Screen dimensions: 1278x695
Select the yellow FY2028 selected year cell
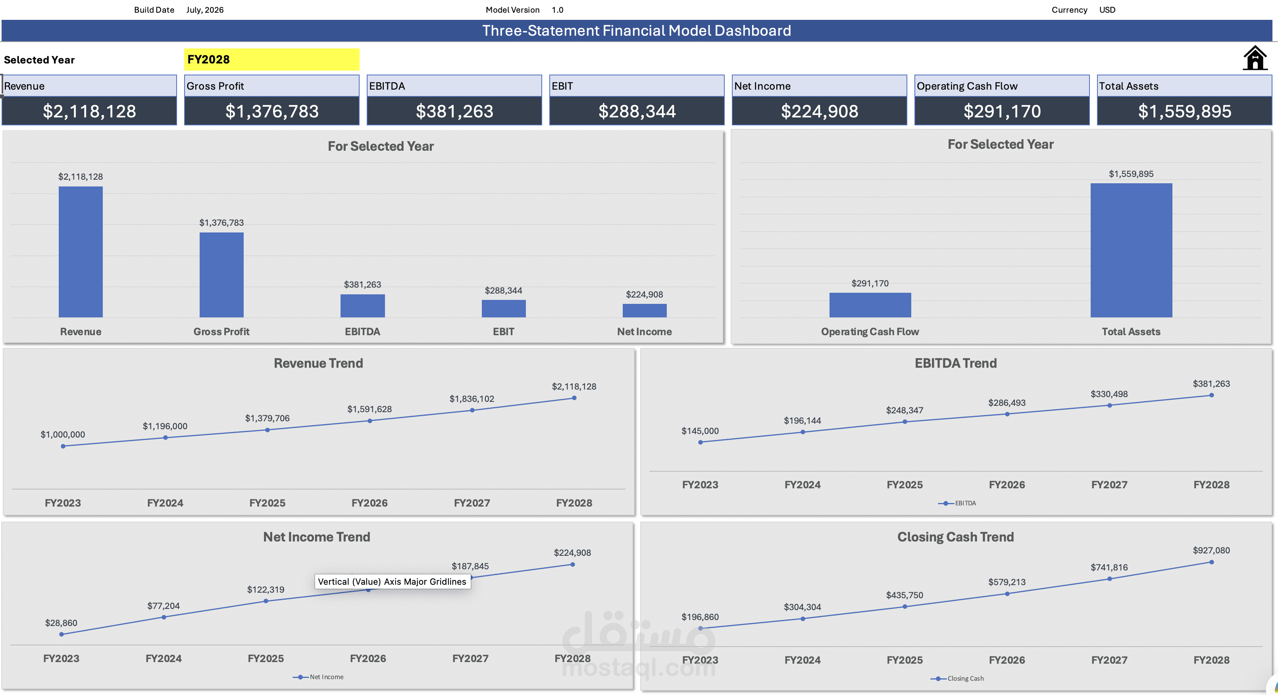click(271, 60)
